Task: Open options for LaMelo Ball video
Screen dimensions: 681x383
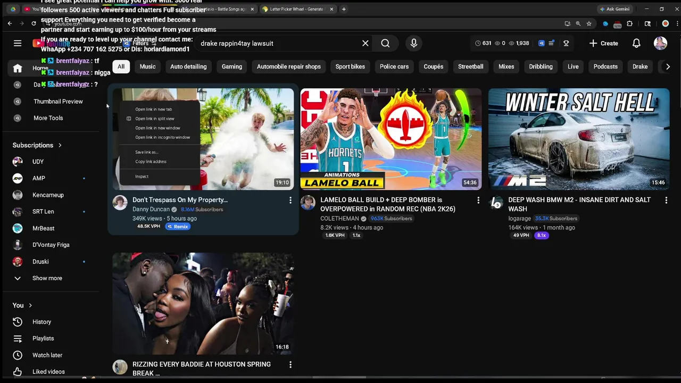Action: click(478, 200)
